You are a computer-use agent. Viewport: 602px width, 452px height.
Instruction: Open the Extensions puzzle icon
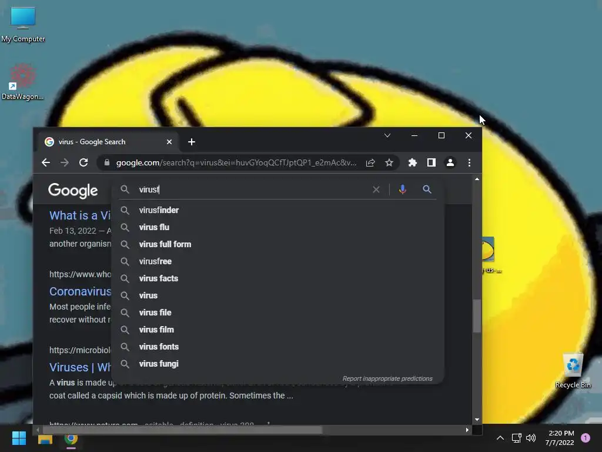pyautogui.click(x=412, y=162)
